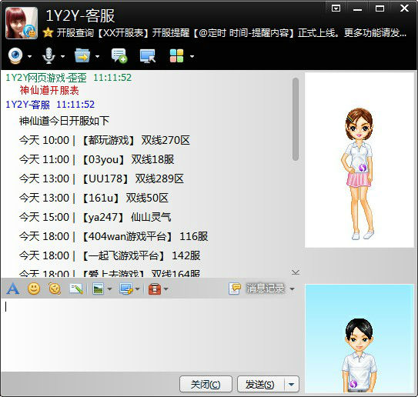The width and height of the screenshot is (418, 397).
Task: Send a window shake with pencil icon
Action: (76, 289)
